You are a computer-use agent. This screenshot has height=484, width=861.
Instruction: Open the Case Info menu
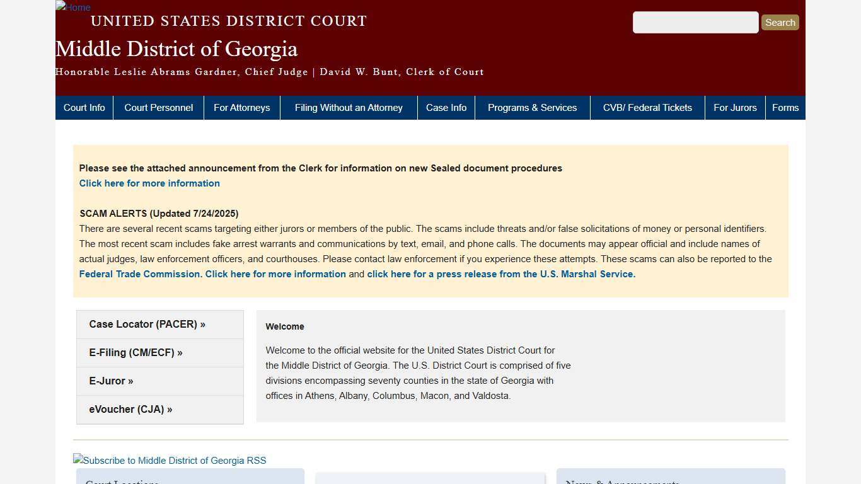coord(446,107)
